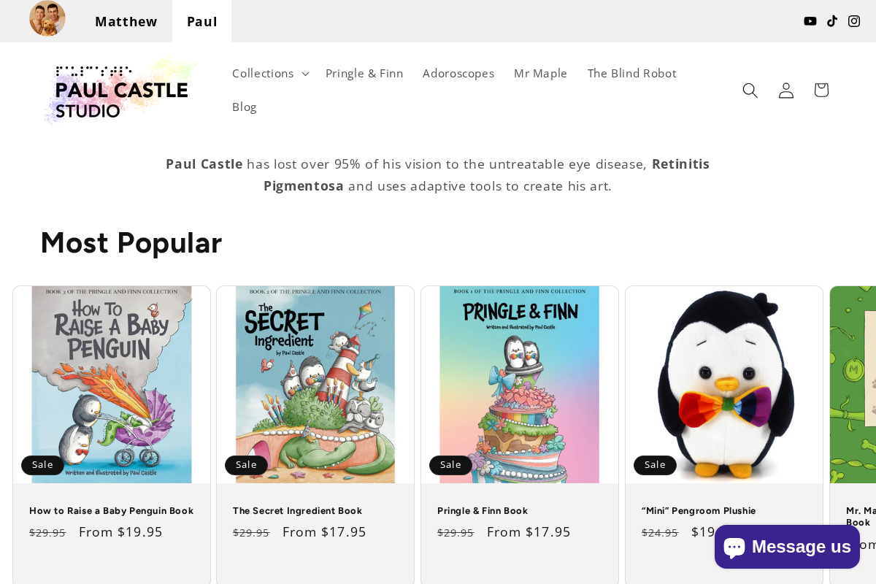Open the Mini Pengroom Plushie image
The image size is (876, 584).
(x=724, y=385)
